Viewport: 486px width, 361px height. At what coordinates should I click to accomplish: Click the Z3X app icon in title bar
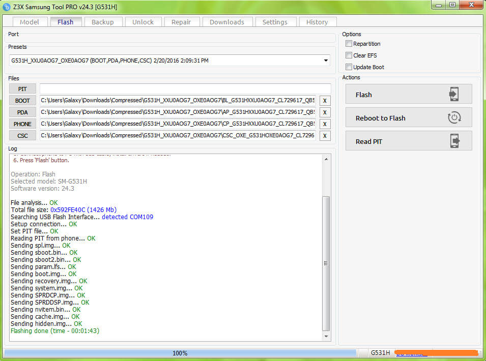pyautogui.click(x=7, y=7)
